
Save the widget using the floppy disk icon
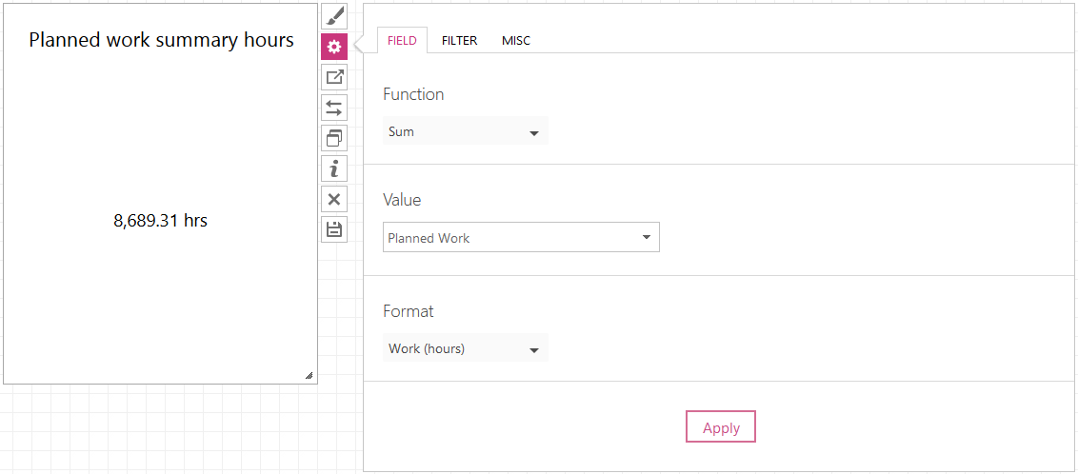point(334,229)
